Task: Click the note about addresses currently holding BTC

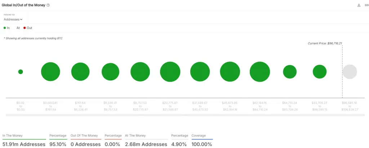Action: [x=33, y=38]
